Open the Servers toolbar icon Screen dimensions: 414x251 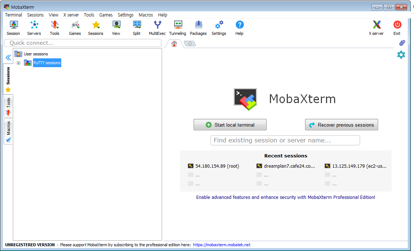[x=34, y=28]
